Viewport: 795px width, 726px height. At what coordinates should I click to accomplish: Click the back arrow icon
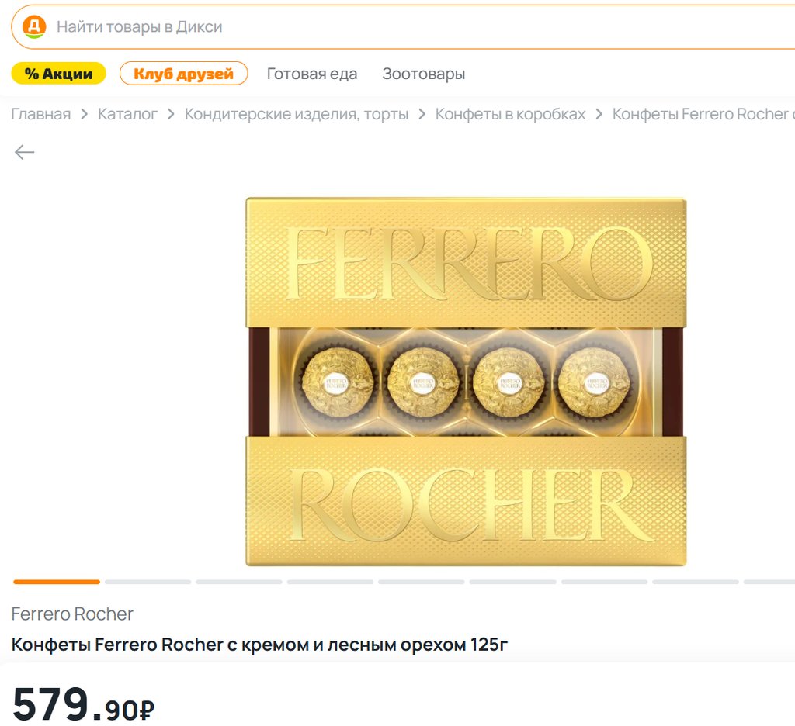pos(24,152)
